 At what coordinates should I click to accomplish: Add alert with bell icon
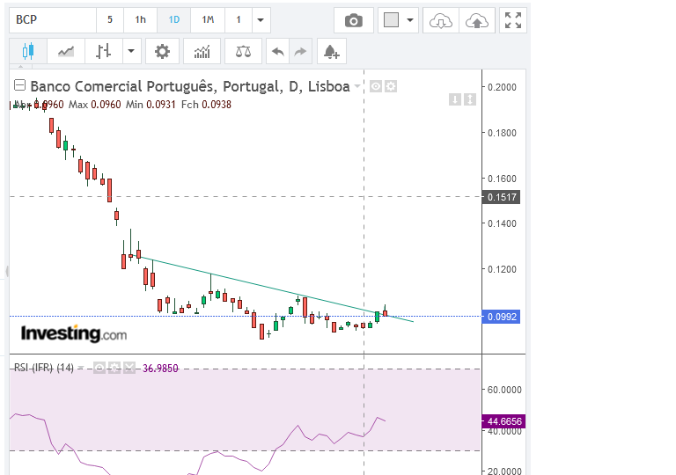(332, 51)
